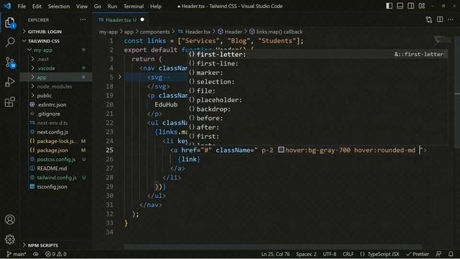This screenshot has height=259, width=460.
Task: Choose backdrop: suggestion
Action: click(318, 109)
